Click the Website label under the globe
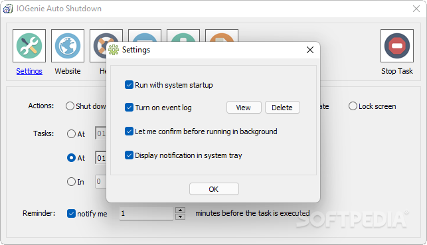Screen dimensions: 427x245 [x=68, y=71]
